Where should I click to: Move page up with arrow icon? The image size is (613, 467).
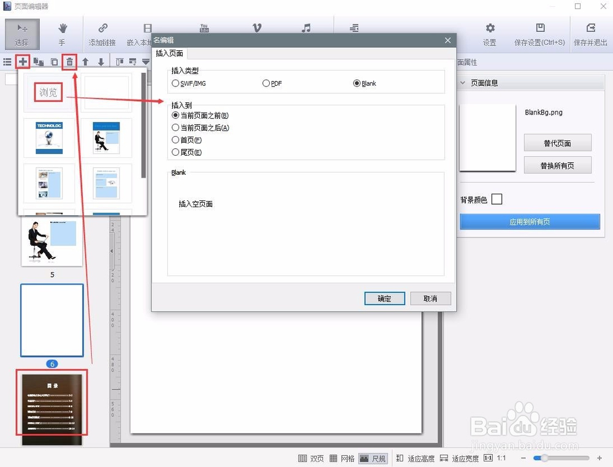point(85,62)
